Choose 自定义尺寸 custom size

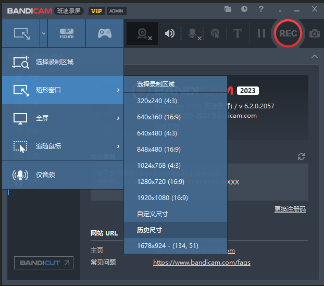176,214
